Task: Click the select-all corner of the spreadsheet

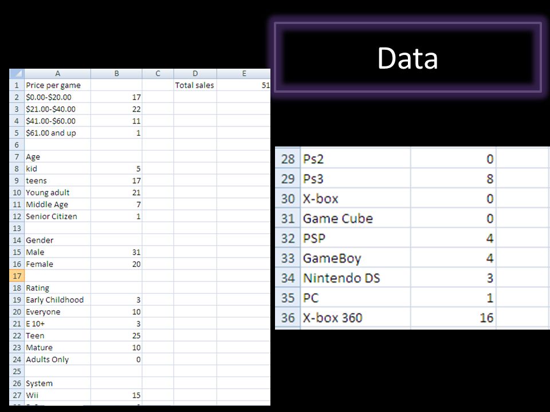Action: pyautogui.click(x=17, y=74)
